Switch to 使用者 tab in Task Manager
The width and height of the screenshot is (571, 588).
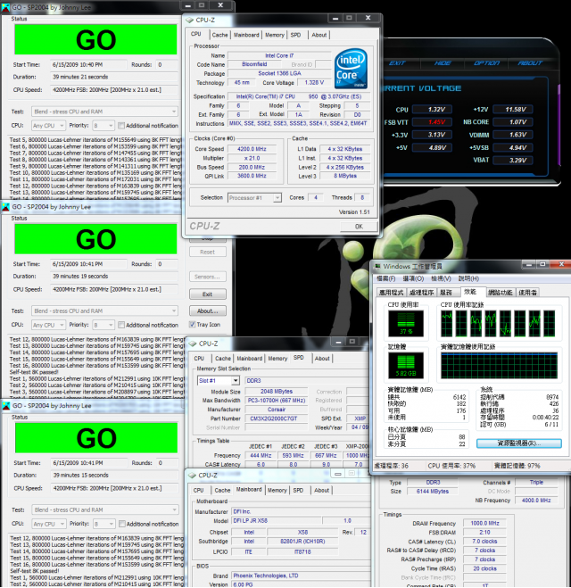(528, 293)
